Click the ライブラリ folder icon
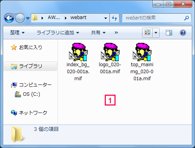The height and width of the screenshot is (148, 195). (x=14, y=66)
